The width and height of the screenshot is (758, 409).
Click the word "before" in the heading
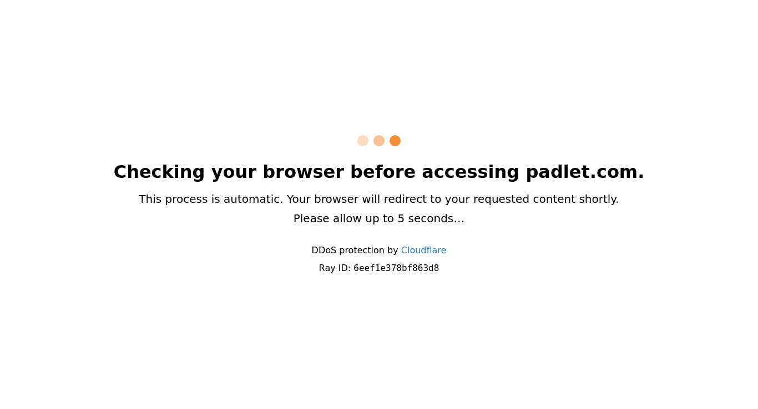click(x=383, y=172)
